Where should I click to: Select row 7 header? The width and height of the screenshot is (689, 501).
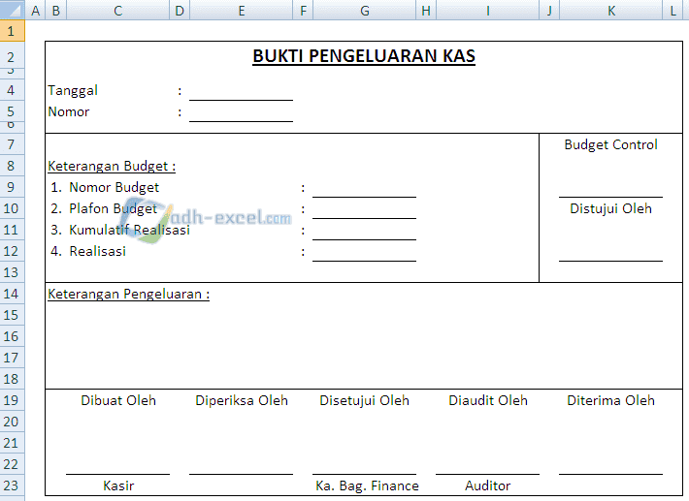(13, 144)
